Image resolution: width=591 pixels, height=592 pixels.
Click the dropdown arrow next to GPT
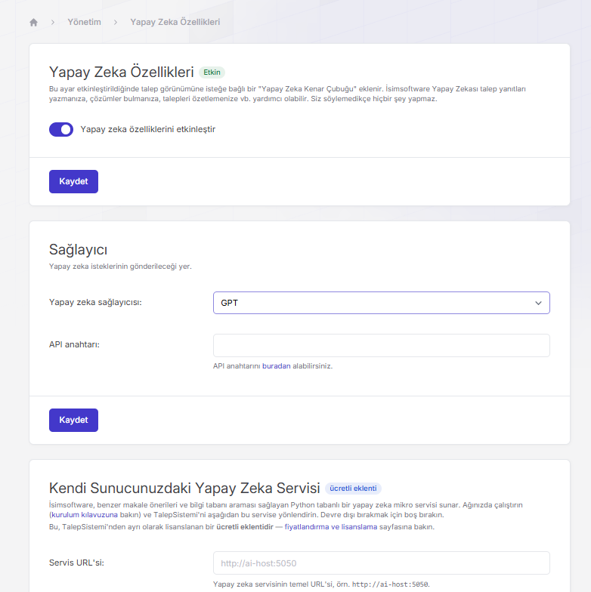pyautogui.click(x=538, y=303)
